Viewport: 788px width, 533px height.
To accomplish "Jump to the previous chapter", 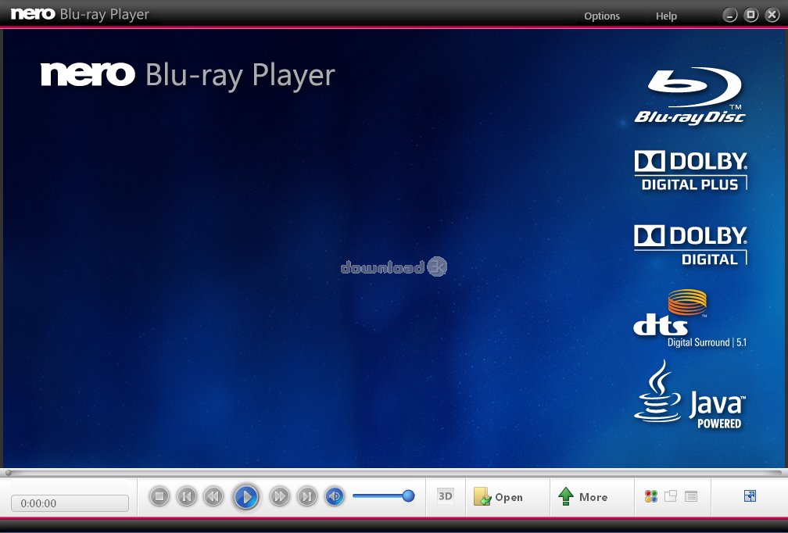I will pyautogui.click(x=186, y=497).
